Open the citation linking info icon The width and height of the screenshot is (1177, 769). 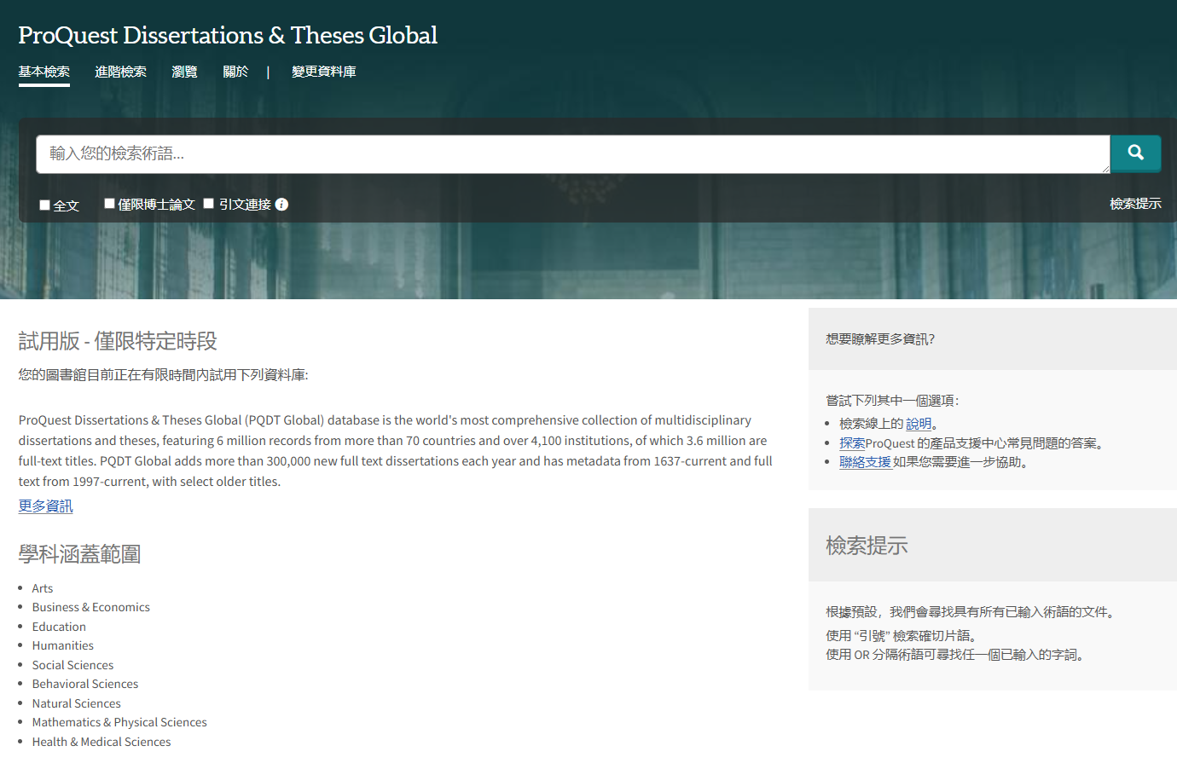click(x=281, y=205)
